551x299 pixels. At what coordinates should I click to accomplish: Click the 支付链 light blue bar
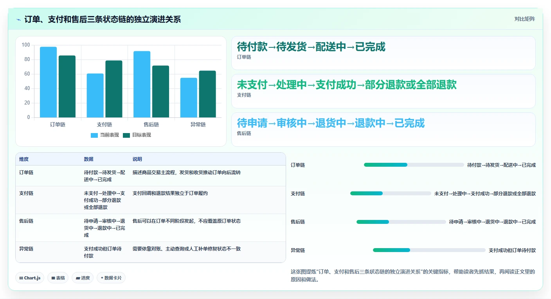(95, 95)
